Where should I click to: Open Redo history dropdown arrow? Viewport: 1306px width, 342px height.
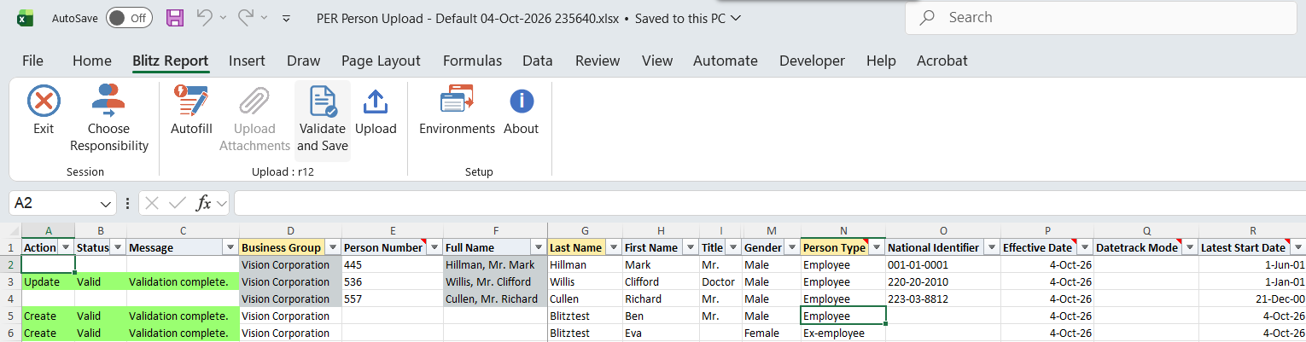(264, 17)
